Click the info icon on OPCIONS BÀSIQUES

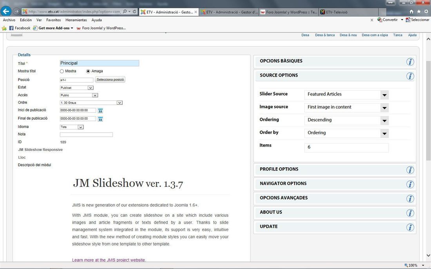410,62
